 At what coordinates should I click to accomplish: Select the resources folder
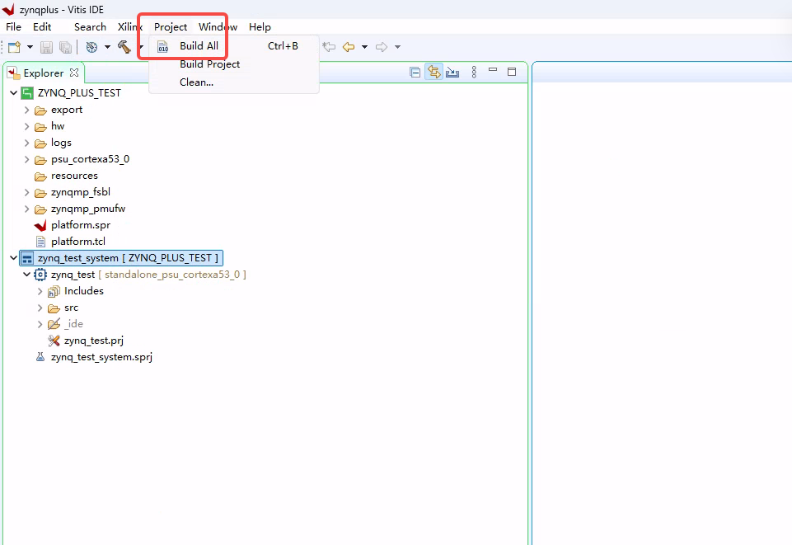point(74,176)
